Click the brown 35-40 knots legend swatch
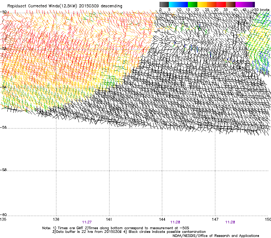Viewport: 271px width, 238px height. (231, 4)
